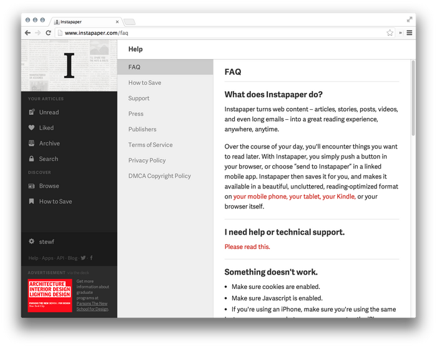Viewport: 437px width, 347px height.
Task: Open Unread articles via its icon
Action: coord(32,112)
